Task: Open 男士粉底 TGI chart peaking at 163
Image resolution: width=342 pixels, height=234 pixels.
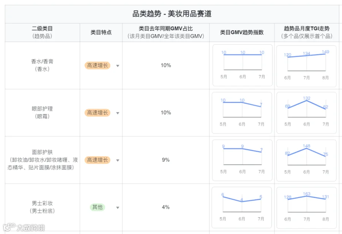Action: (x=306, y=208)
